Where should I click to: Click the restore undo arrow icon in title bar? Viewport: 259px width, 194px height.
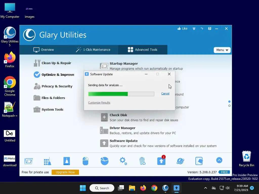coord(202,29)
